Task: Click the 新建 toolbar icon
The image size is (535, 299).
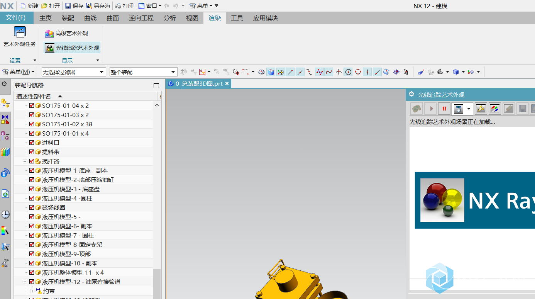Action: (23, 6)
